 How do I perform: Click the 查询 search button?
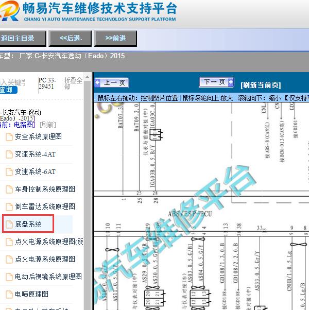pyautogui.click(x=8, y=90)
